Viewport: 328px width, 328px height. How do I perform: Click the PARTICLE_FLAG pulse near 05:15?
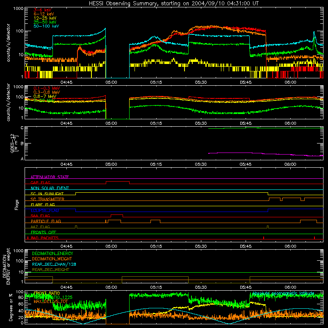coord(155,220)
